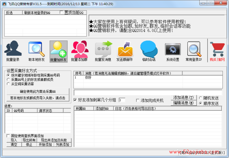Choose 顺序发送 sequential send mode
The width and height of the screenshot is (229, 158).
pyautogui.click(x=201, y=104)
